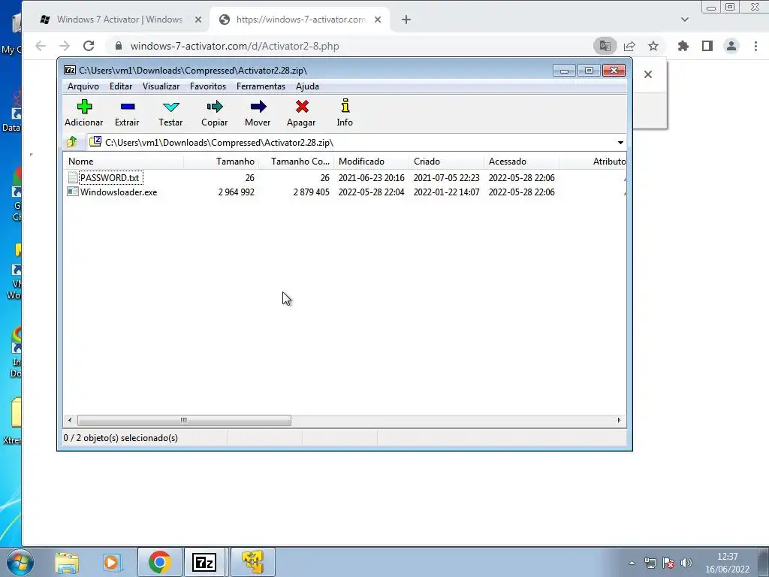Click the horizontal scrollbar thumb in 7-Zip
769x577 pixels.
click(184, 421)
